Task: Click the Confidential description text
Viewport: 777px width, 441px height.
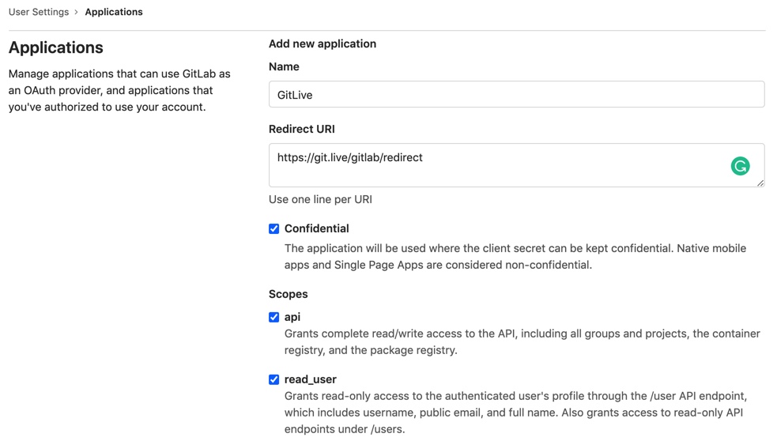Action: (515, 257)
